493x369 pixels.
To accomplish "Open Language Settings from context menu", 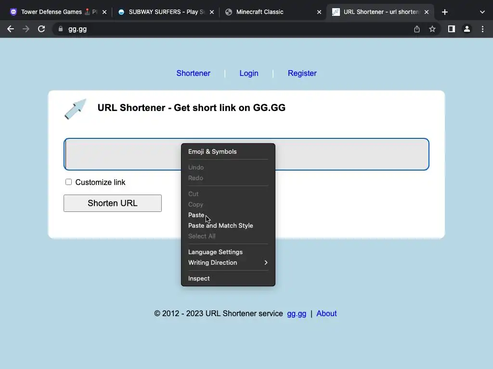I will pos(228,252).
